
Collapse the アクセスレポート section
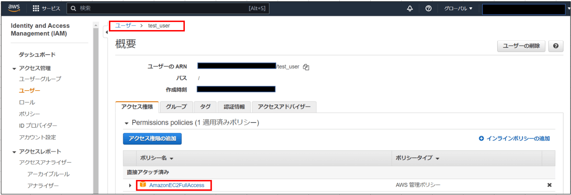click(14, 152)
